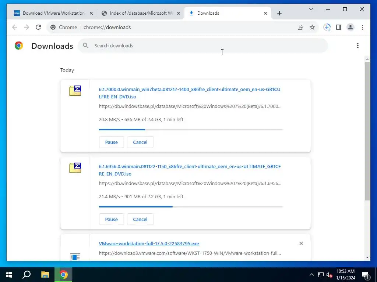Switch to the Download VMware Workstation tab
The image size is (377, 282).
point(53,13)
